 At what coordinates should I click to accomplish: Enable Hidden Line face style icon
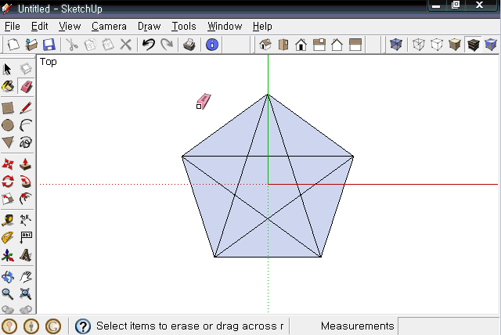pos(437,45)
